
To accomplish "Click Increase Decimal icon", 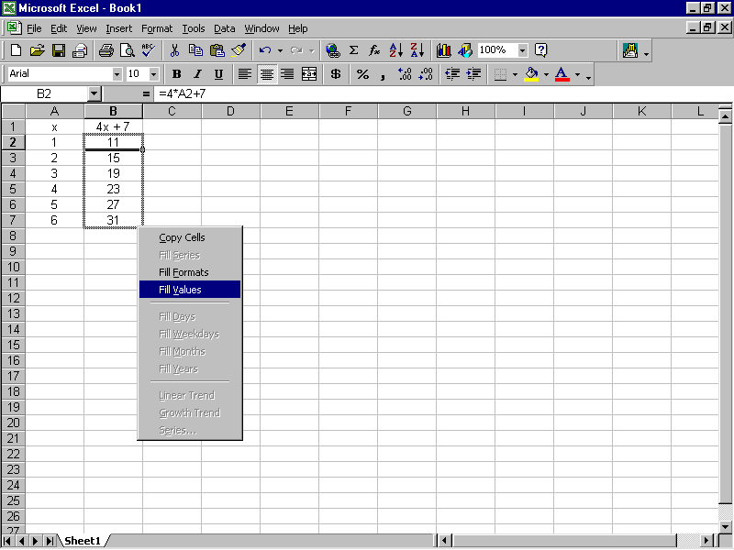I will [x=405, y=74].
